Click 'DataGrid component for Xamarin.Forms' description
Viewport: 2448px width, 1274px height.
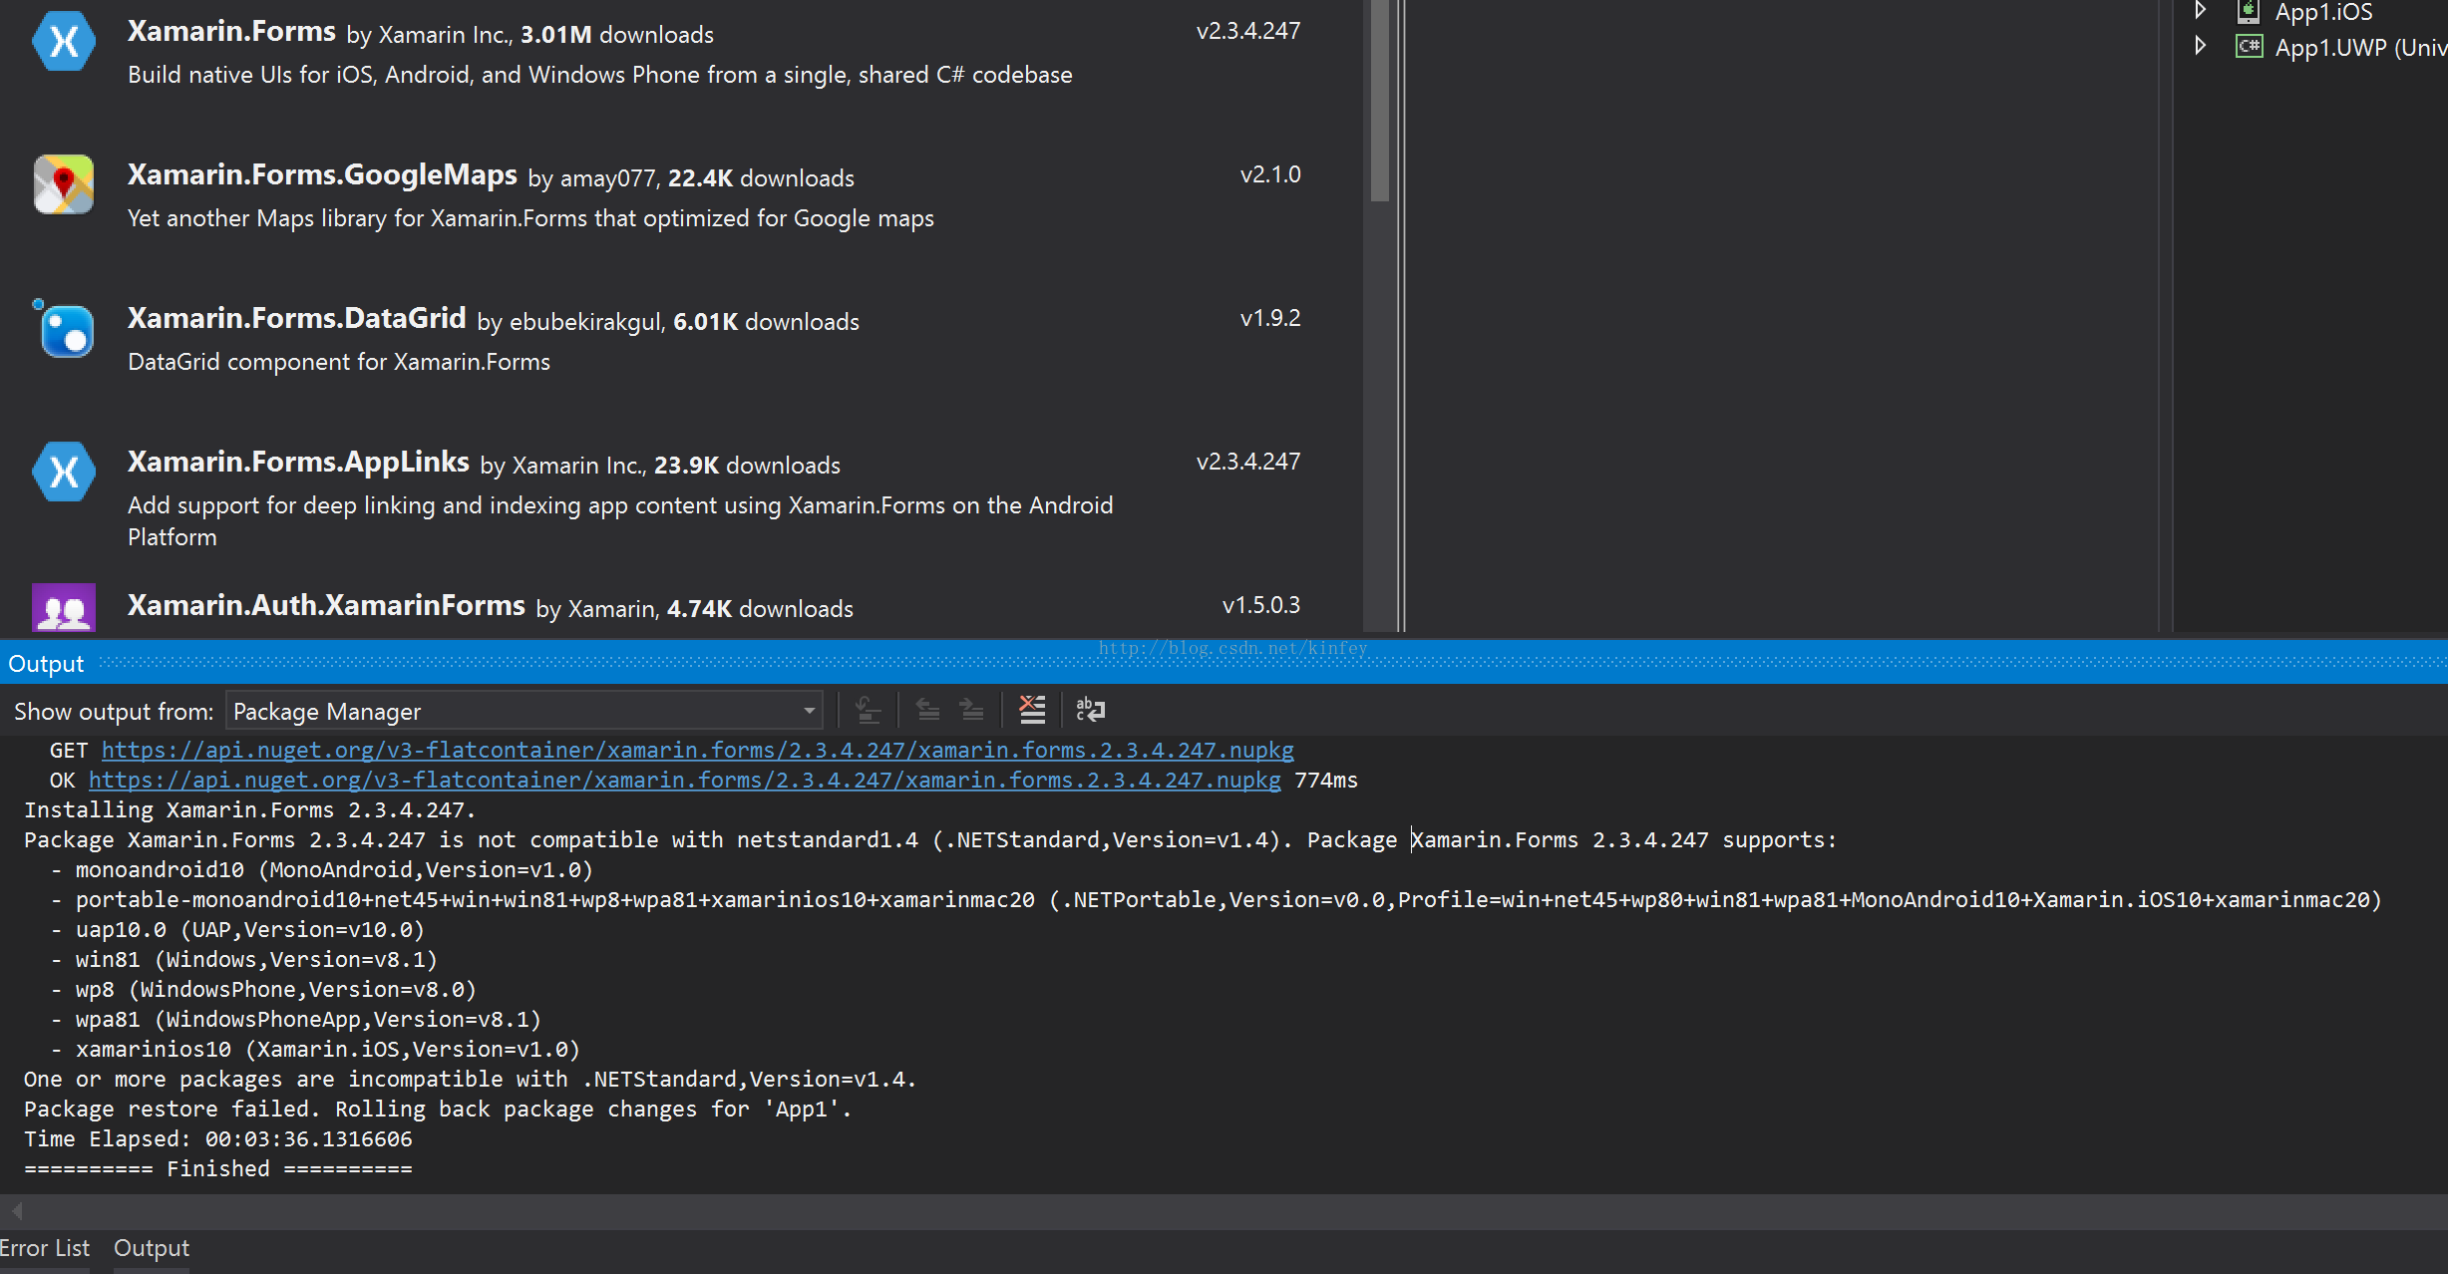[x=339, y=362]
